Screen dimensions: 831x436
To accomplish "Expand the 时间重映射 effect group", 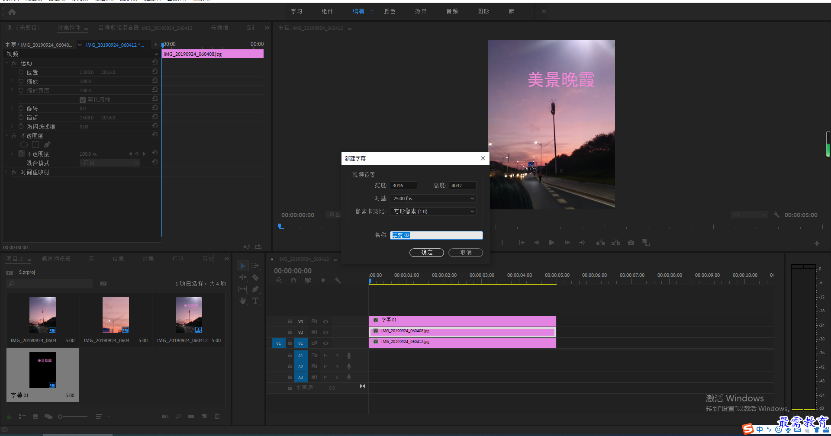I will pyautogui.click(x=6, y=172).
